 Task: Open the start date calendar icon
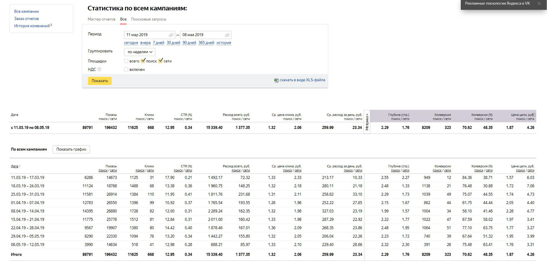point(171,35)
